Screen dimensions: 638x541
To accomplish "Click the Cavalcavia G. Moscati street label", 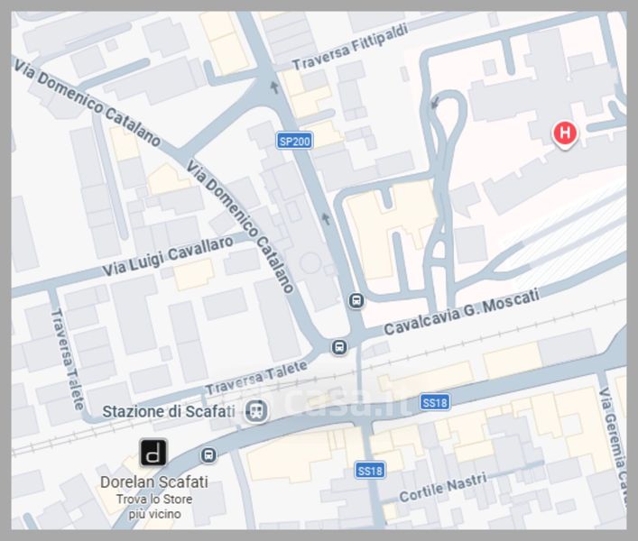I will (462, 312).
